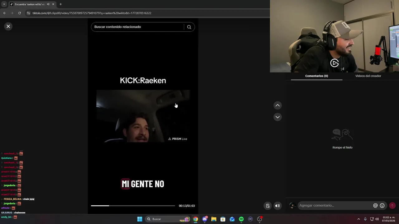The height and width of the screenshot is (224, 399).
Task: Close the TikTok video viewer
Action: click(x=8, y=26)
